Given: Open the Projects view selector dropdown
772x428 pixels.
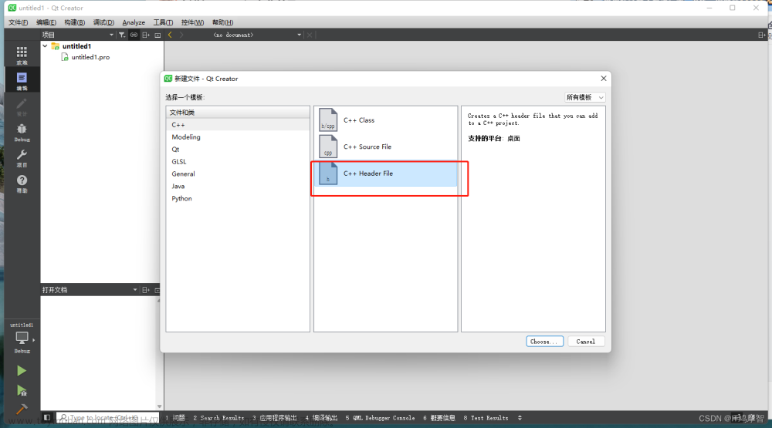Looking at the screenshot, I should [78, 35].
